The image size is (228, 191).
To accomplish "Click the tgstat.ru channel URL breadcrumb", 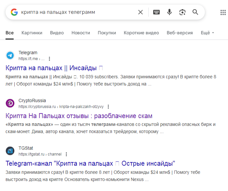I will point(40,154).
